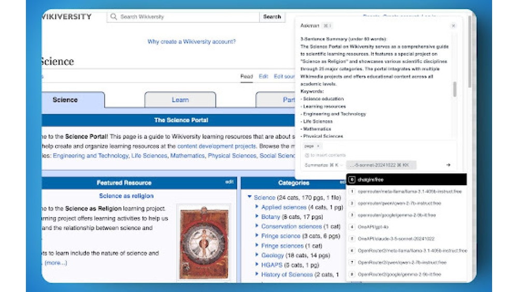The height and width of the screenshot is (292, 518).
Task: Select OpenRouter2 gemma-2-9b-it free model
Action: tap(407, 274)
